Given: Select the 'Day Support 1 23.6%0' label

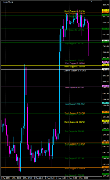Looking at the screenshot, I should [75, 175].
